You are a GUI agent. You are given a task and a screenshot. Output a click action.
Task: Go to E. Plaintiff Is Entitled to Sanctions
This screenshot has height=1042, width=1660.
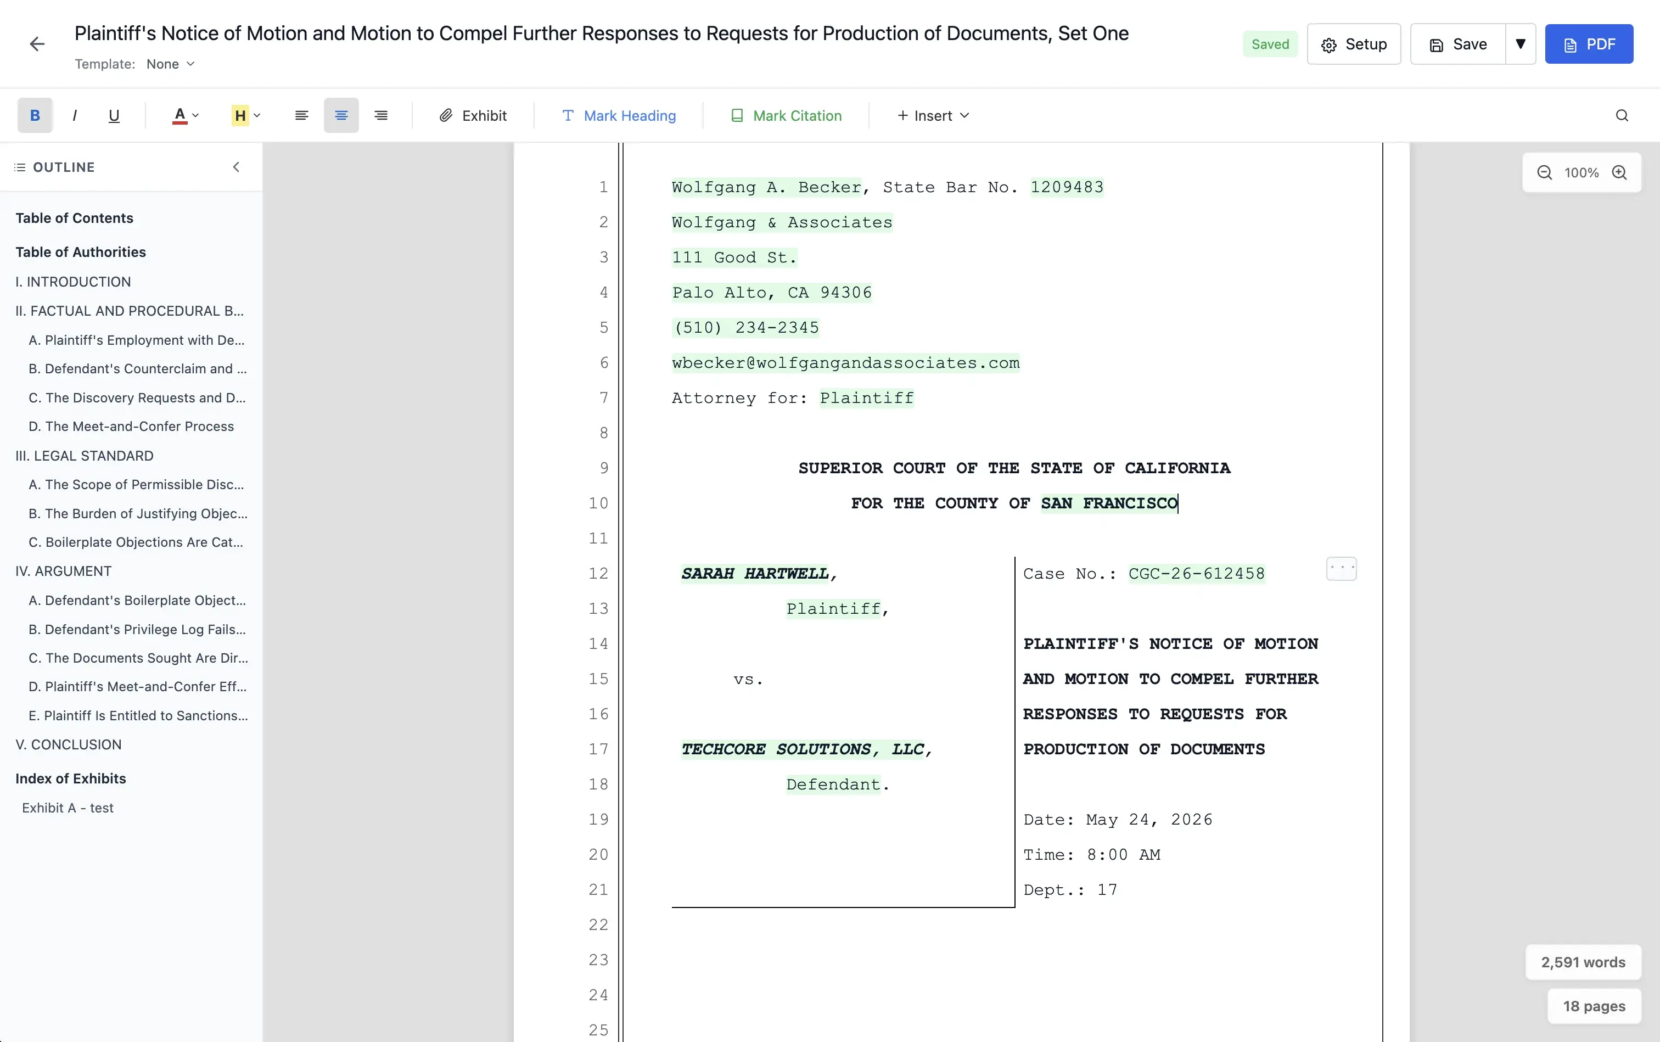coord(138,715)
